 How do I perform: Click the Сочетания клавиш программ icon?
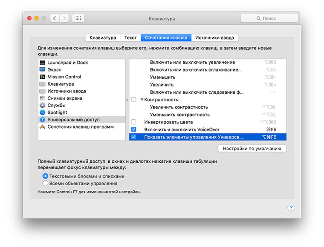click(42, 127)
